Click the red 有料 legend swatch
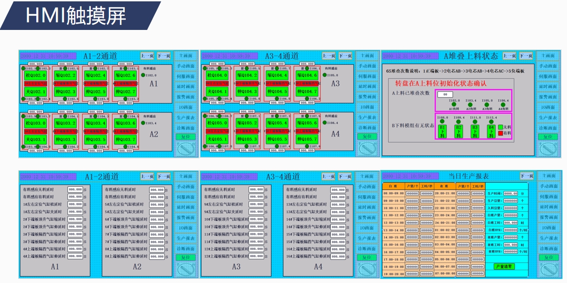567x283 pixels. 500,133
